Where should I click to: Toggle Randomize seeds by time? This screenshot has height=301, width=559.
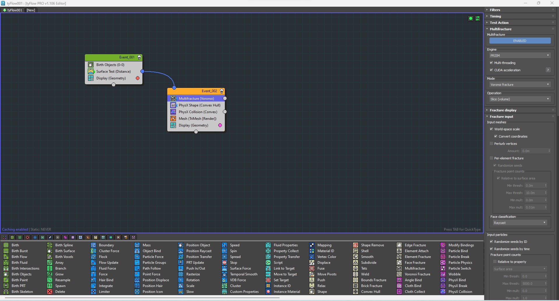coord(491,249)
